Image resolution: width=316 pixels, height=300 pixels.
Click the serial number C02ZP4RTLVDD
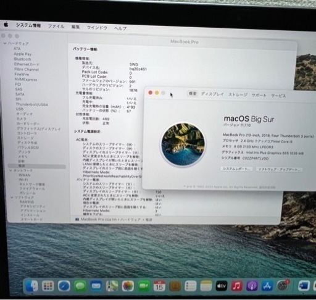tap(256, 159)
